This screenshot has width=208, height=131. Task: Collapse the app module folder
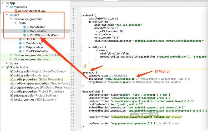[3, 3]
